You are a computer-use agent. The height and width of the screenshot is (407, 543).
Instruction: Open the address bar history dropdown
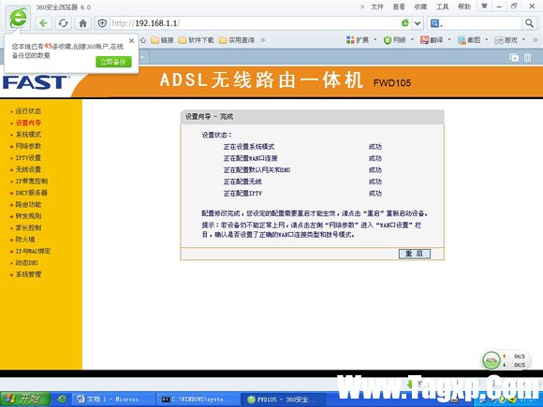point(418,23)
